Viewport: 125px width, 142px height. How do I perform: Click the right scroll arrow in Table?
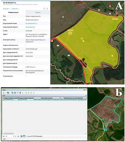click(x=86, y=134)
